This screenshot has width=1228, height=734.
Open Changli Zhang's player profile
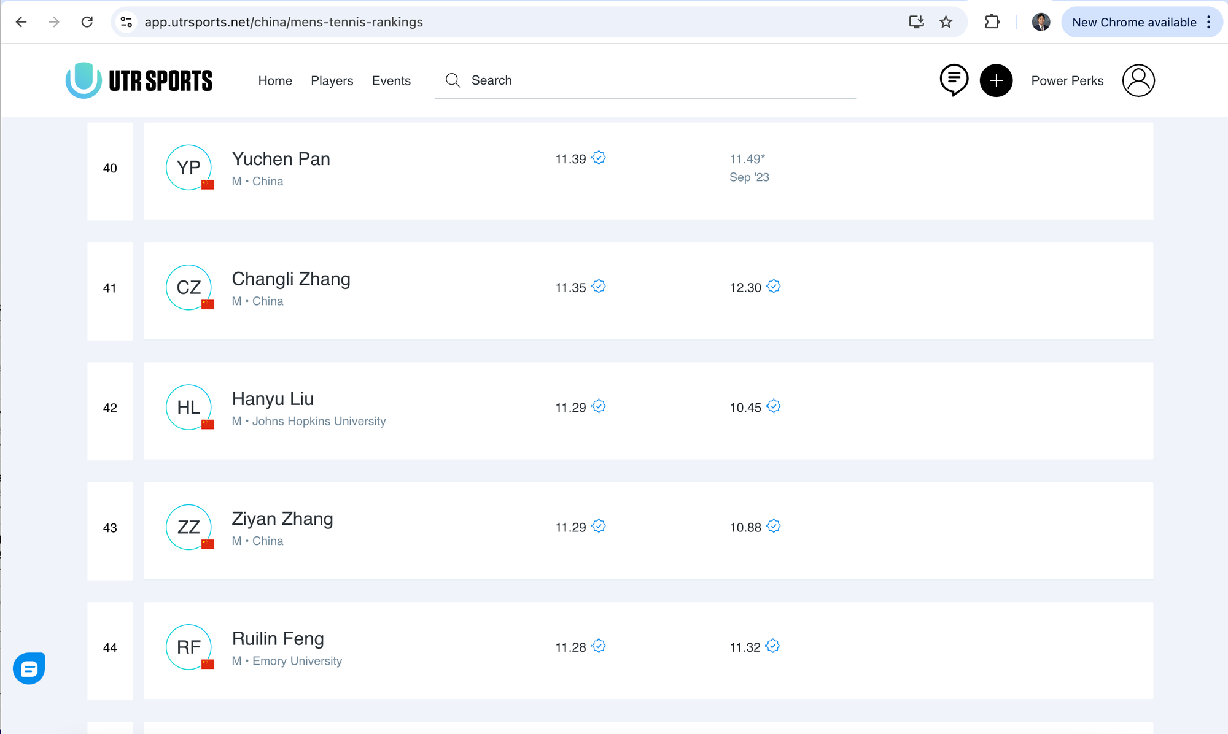[291, 279]
